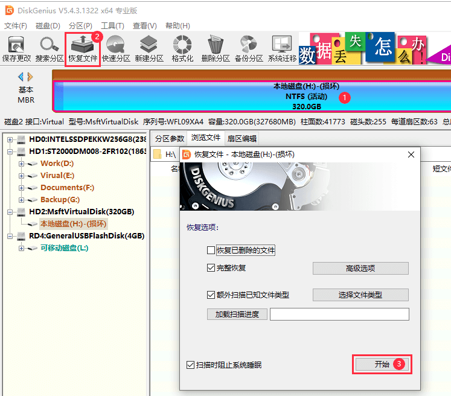The width and height of the screenshot is (451, 396).
Task: Click the Documents(F:) partition icon
Action: point(33,188)
